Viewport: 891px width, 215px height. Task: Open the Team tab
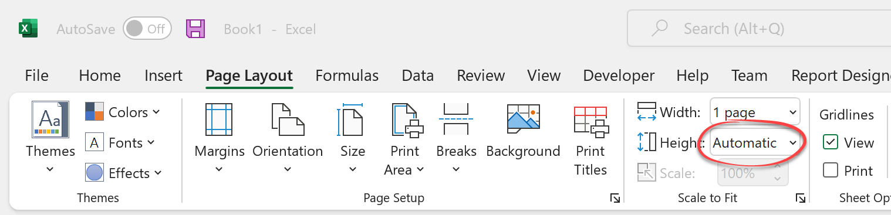[x=750, y=76]
